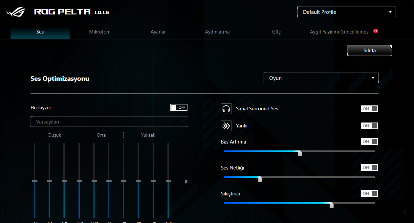Click the Ses Netliği label
414x223 pixels.
click(x=232, y=168)
